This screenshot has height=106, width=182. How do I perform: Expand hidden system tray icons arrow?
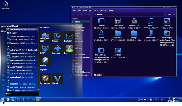pyautogui.click(x=165, y=99)
